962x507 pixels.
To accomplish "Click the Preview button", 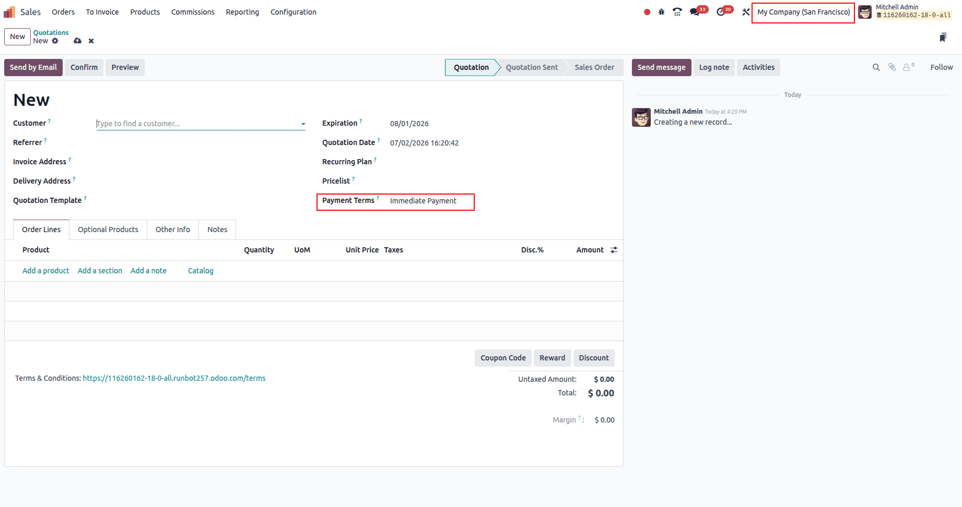I will (125, 67).
